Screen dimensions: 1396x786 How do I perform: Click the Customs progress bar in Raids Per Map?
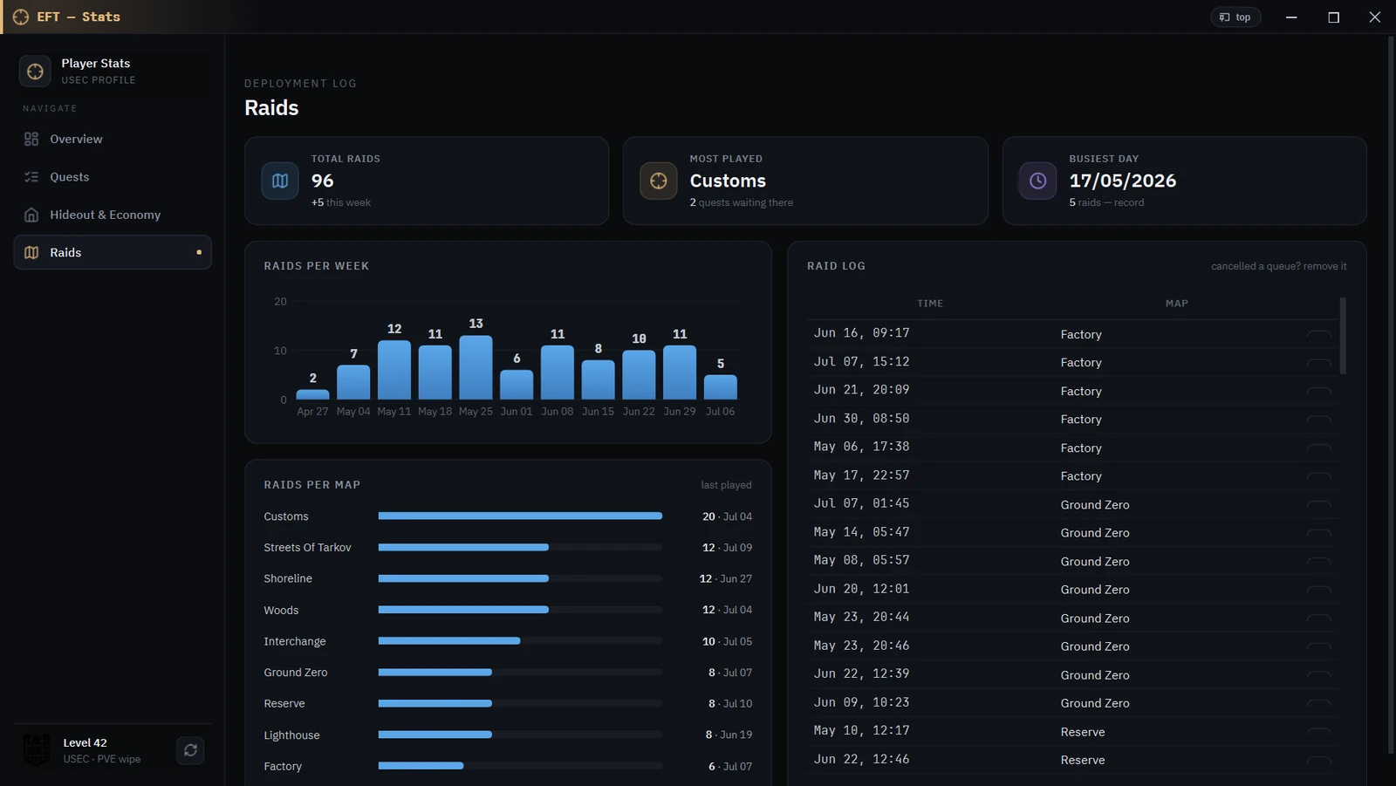tap(520, 516)
